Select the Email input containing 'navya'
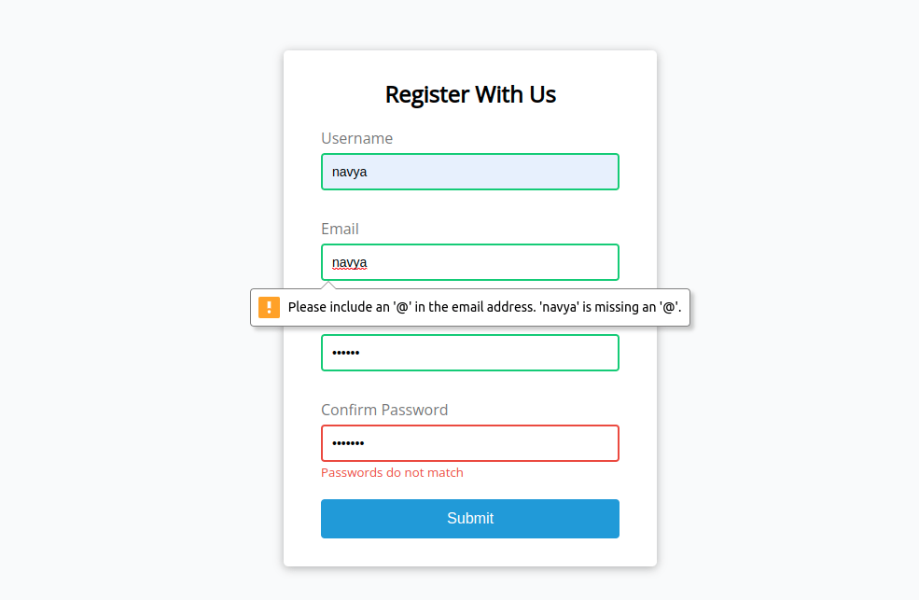The image size is (919, 600). 469,262
